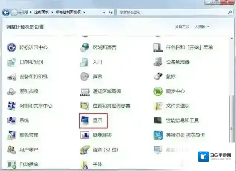Select 所有控制面板项 breadcrumb segment
This screenshot has height=171, width=236.
[68, 12]
